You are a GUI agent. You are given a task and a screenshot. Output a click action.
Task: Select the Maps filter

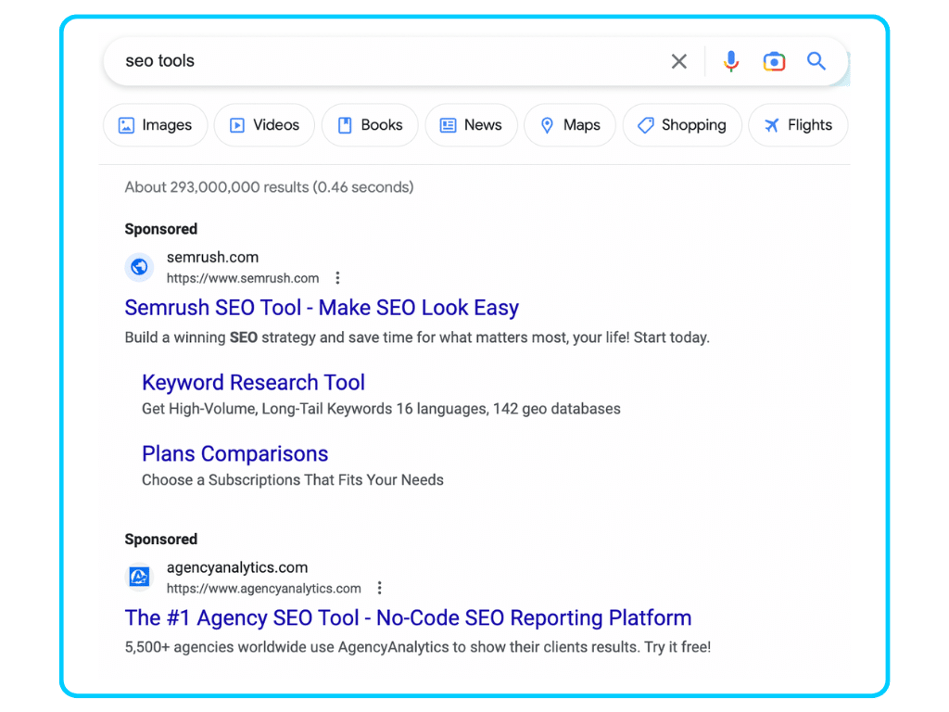click(570, 124)
